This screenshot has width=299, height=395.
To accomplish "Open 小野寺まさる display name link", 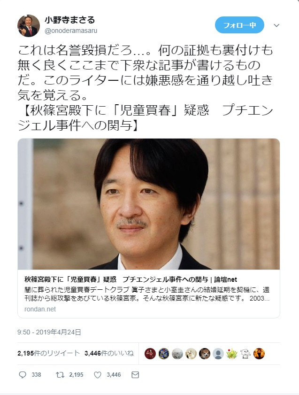I will click(x=70, y=20).
